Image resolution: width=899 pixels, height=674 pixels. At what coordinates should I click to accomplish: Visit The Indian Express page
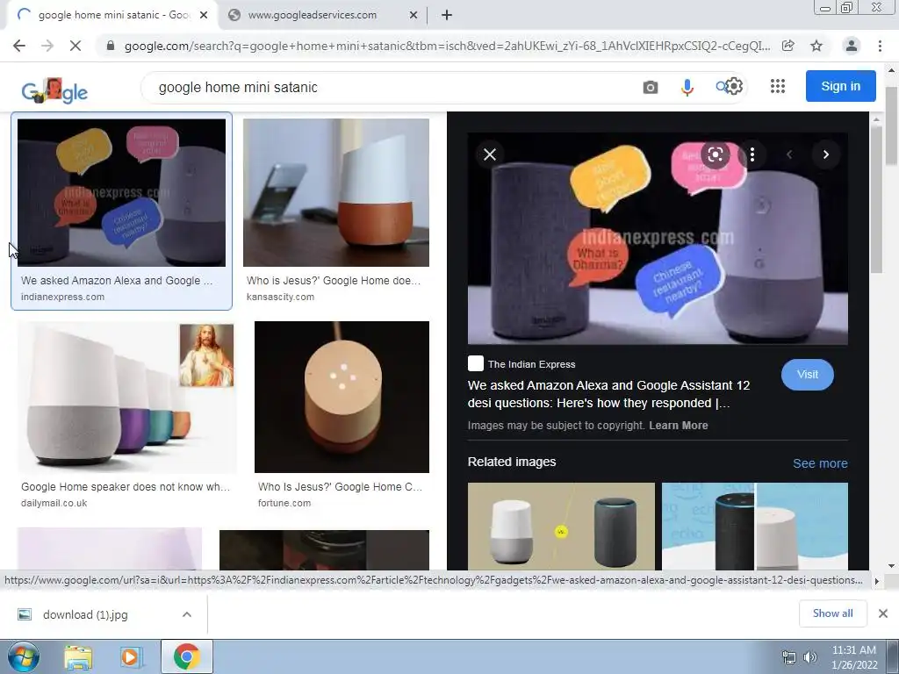[808, 374]
